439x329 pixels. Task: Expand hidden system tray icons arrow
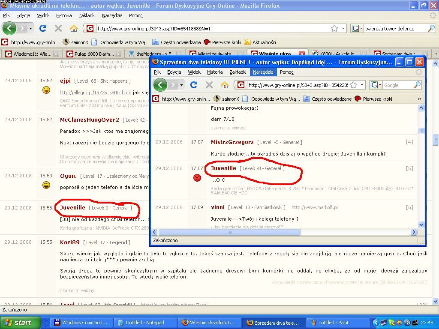coord(376,323)
